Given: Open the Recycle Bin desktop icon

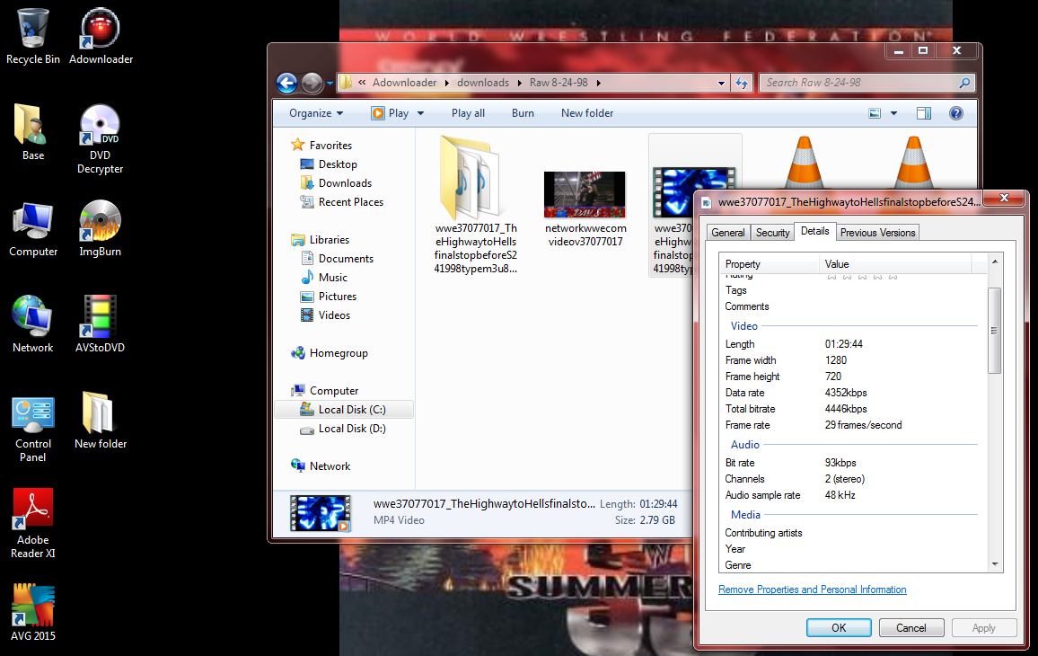Looking at the screenshot, I should click(x=33, y=37).
